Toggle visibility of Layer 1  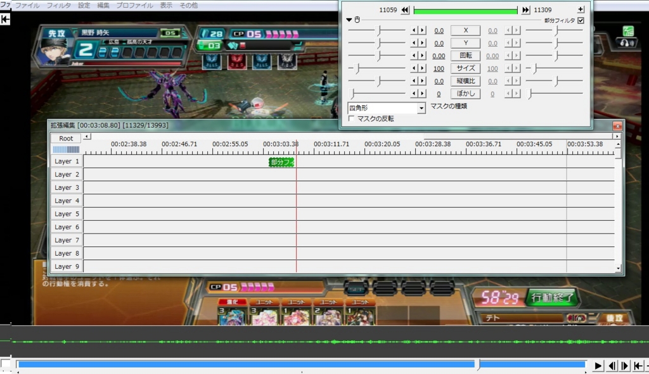tap(67, 161)
